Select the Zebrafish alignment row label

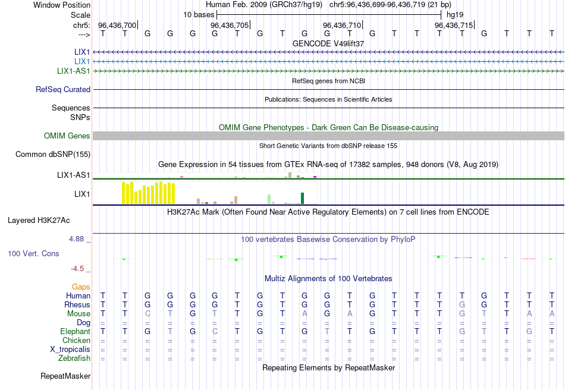tap(74, 358)
